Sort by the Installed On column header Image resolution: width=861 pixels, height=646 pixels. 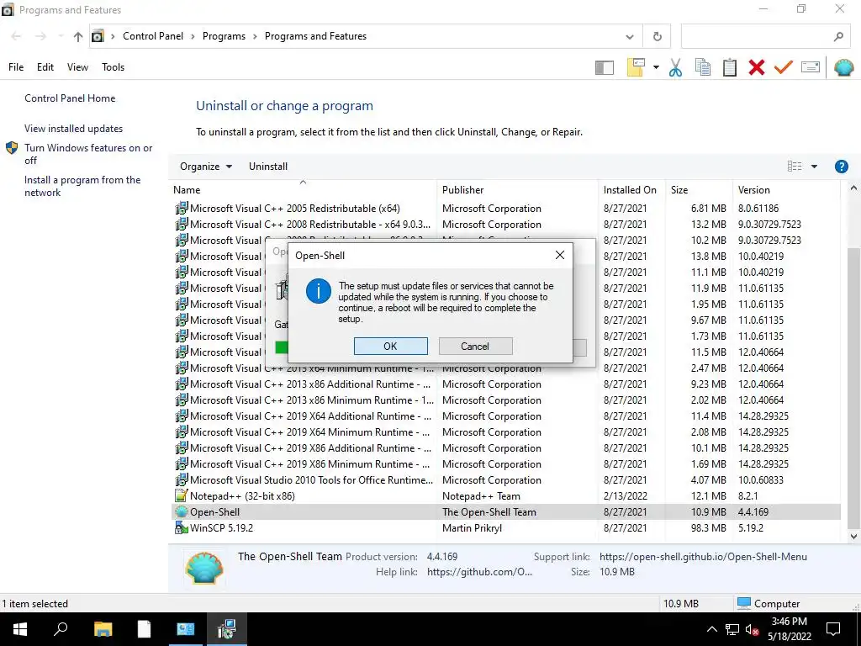[x=632, y=190]
